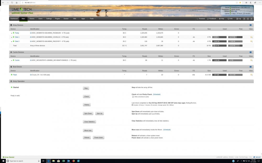Open the Firefox icon in the taskbar
Image resolution: width=262 pixels, height=163 pixels.
click(x=74, y=161)
